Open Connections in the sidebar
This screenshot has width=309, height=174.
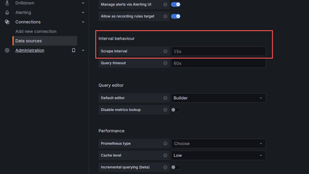pyautogui.click(x=28, y=22)
